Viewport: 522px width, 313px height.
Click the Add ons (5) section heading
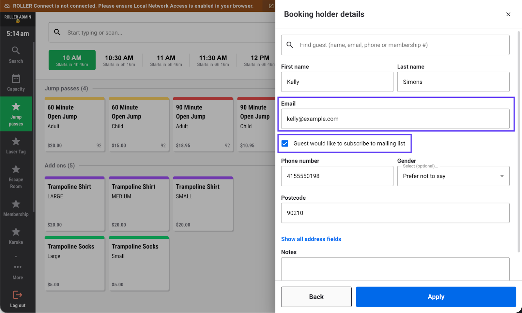point(60,165)
